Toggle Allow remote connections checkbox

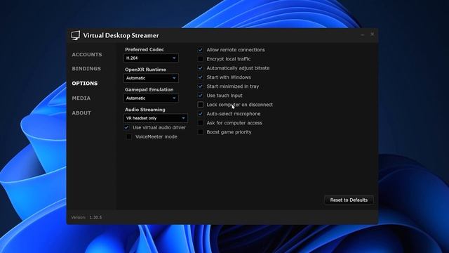pos(200,50)
